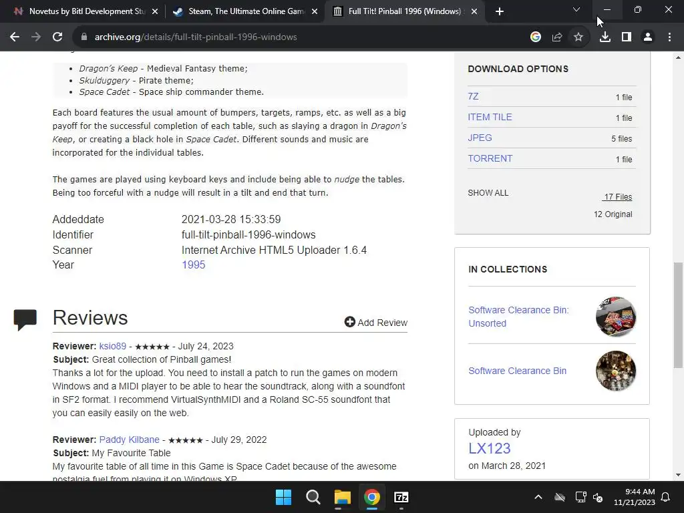Open Chrome three-dot menu
Viewport: 684px width, 513px height.
[x=669, y=37]
